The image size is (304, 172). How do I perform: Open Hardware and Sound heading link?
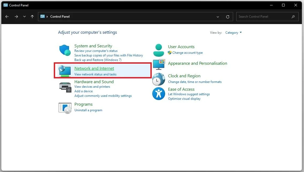(x=94, y=82)
